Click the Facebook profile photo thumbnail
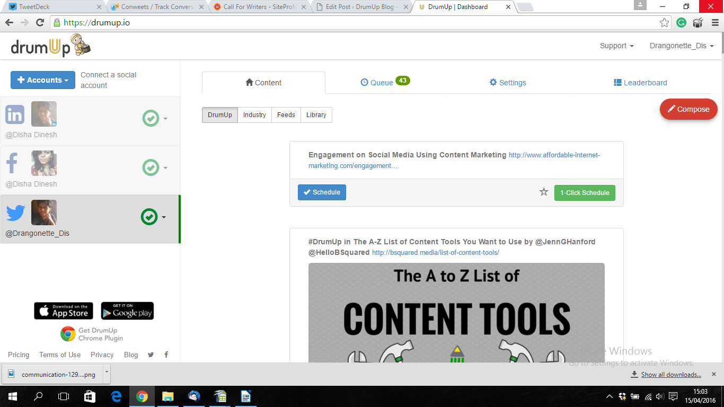This screenshot has height=407, width=724. tap(44, 163)
